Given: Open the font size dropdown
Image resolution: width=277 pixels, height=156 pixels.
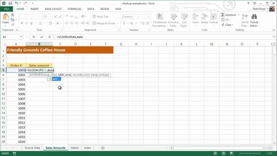Looking at the screenshot, I should point(52,16).
